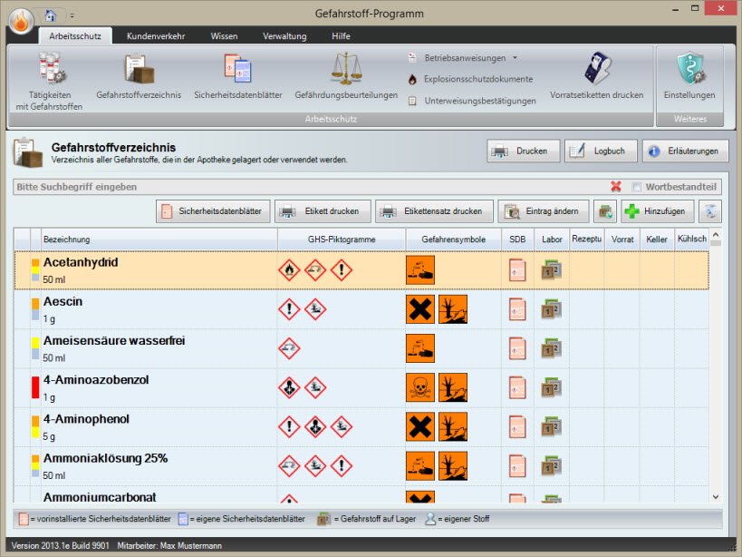Click the corrosive hazard symbol for Acetanhydrid

point(420,270)
